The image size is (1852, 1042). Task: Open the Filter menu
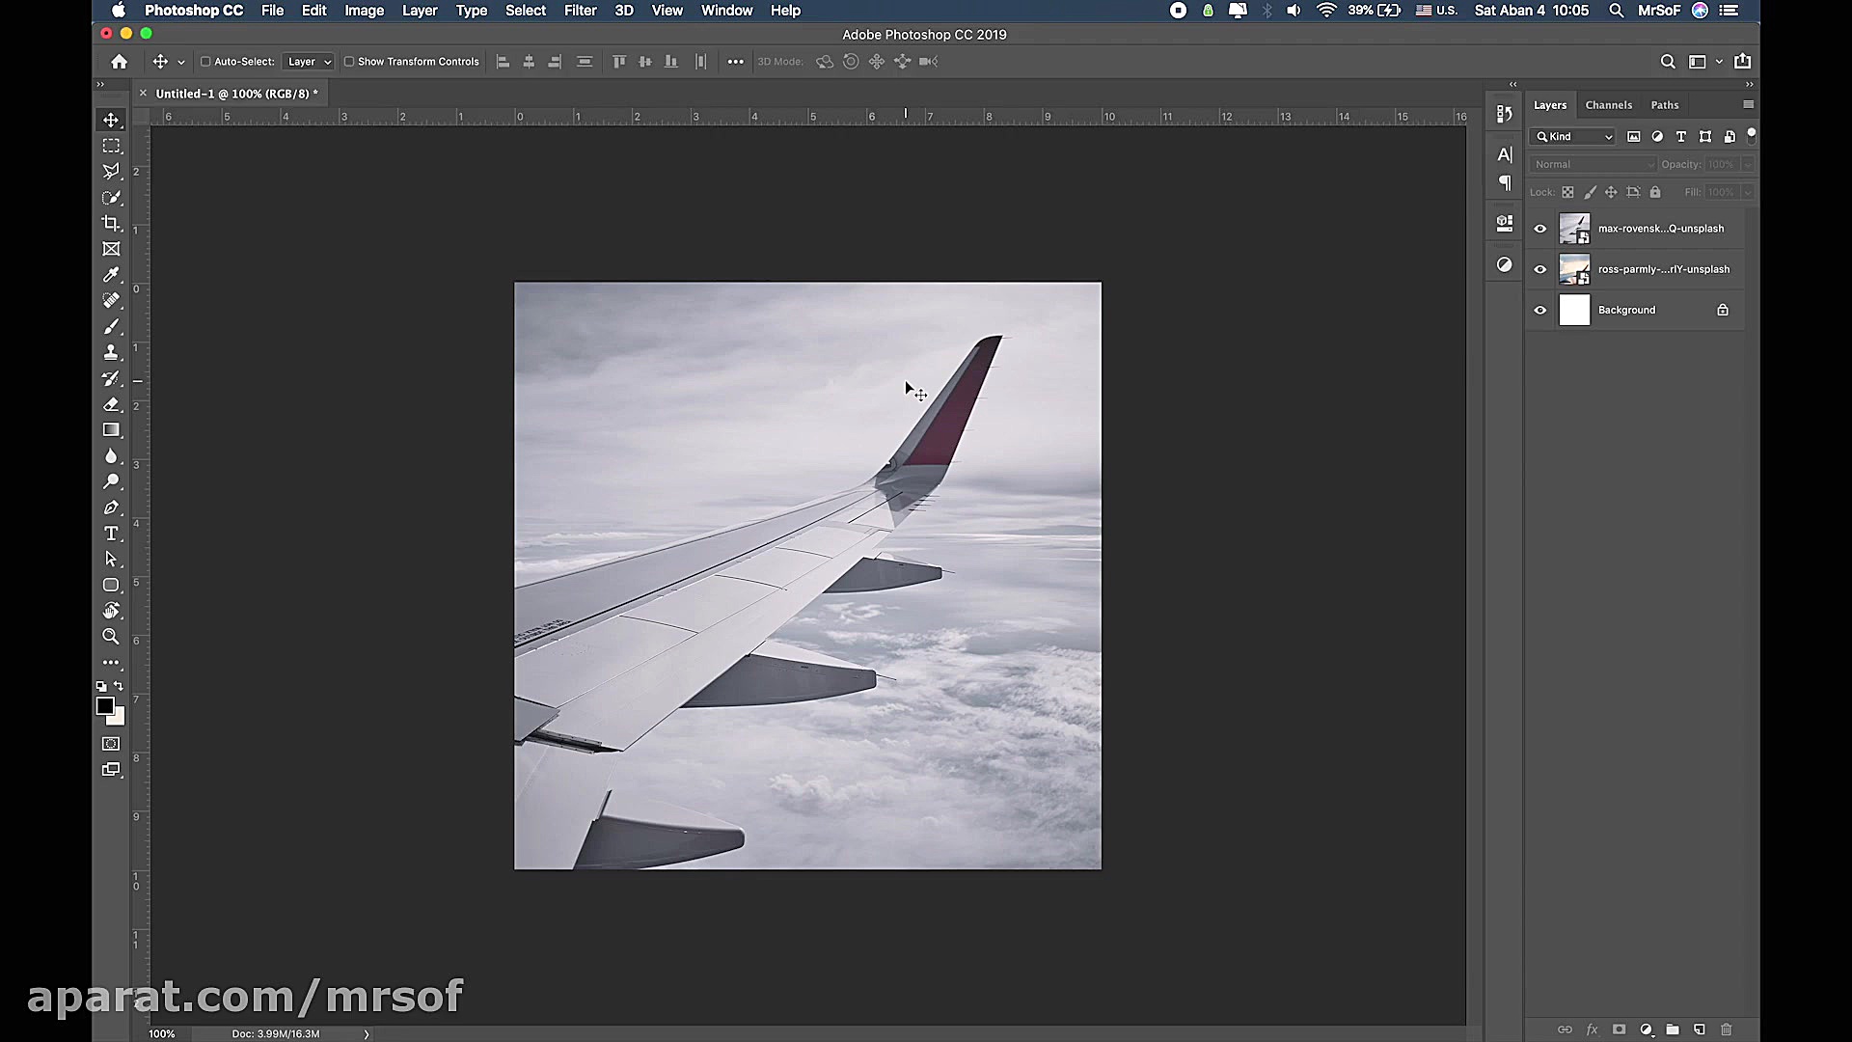580,11
